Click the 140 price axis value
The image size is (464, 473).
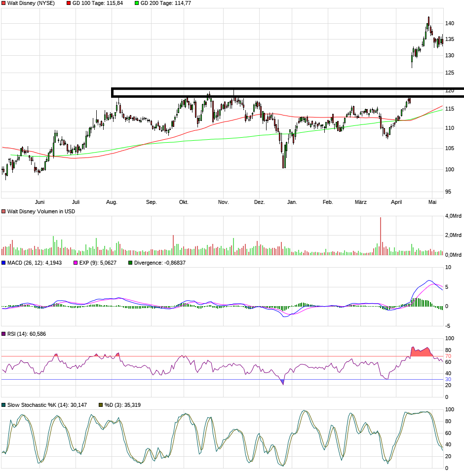pyautogui.click(x=450, y=24)
